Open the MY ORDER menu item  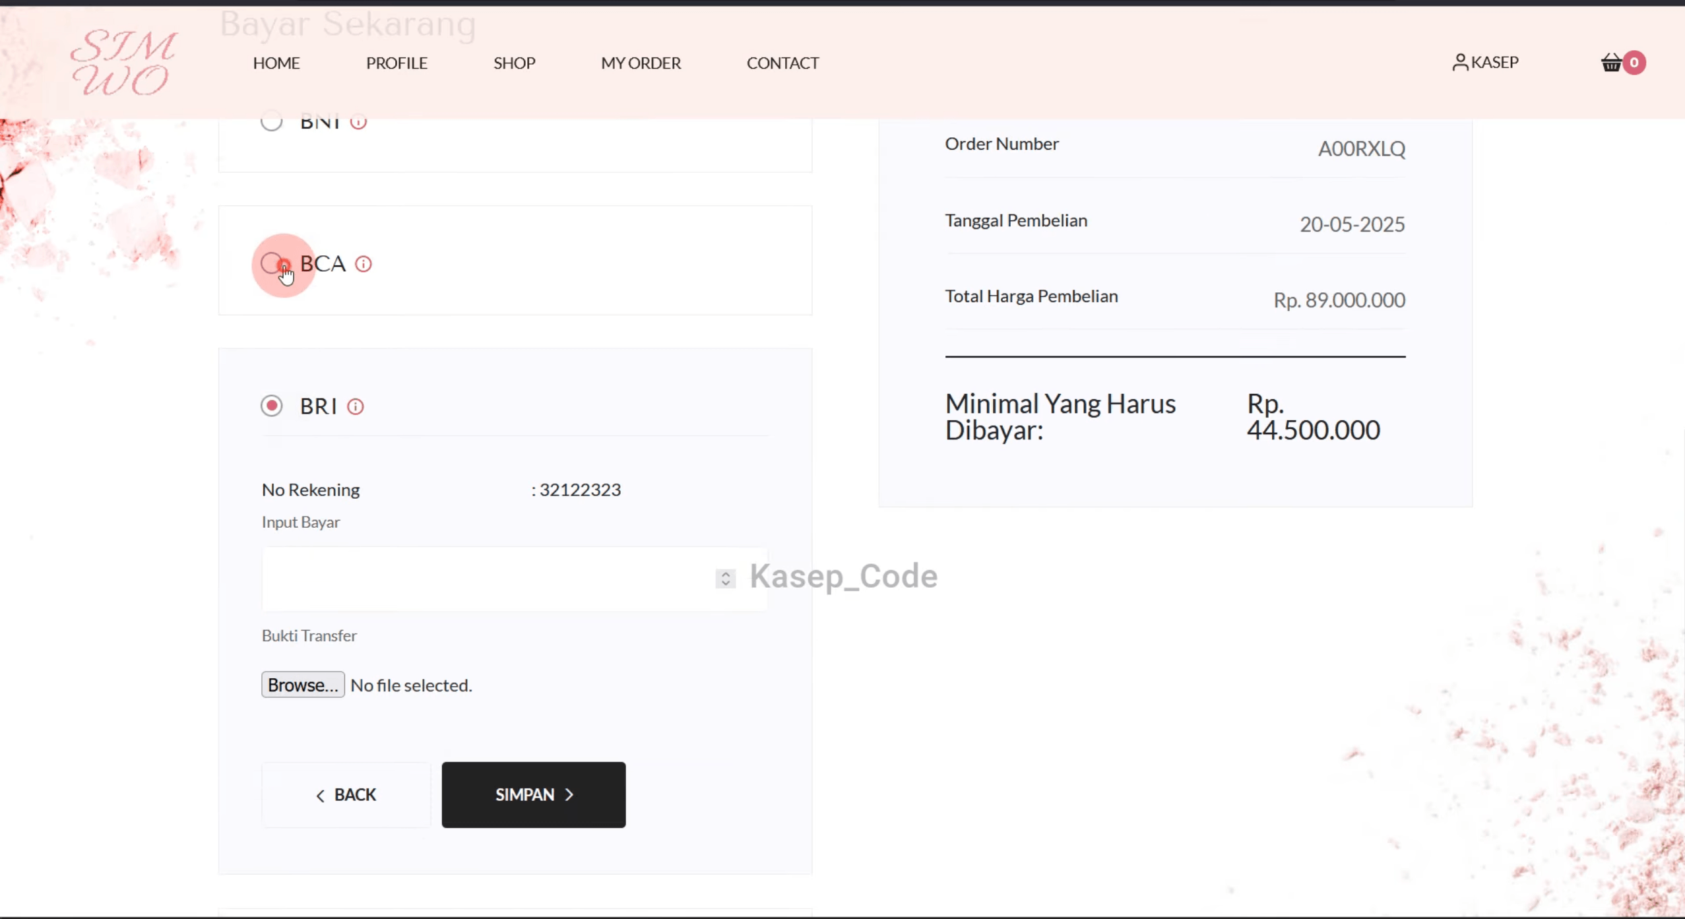point(641,63)
